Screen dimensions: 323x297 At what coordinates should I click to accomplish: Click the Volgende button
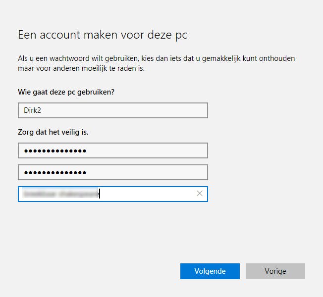(210, 271)
